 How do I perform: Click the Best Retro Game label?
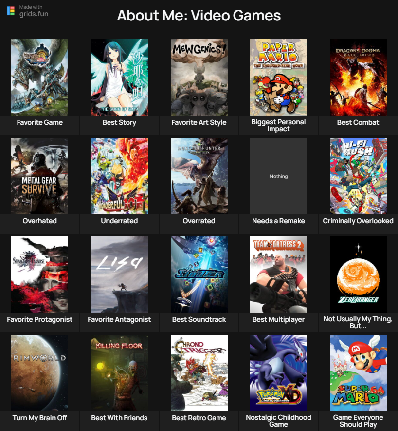click(199, 418)
